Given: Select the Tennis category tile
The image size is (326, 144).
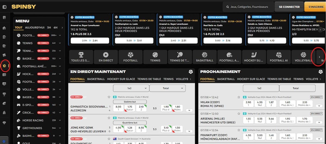Looking at the screenshot, I should 155,57.
